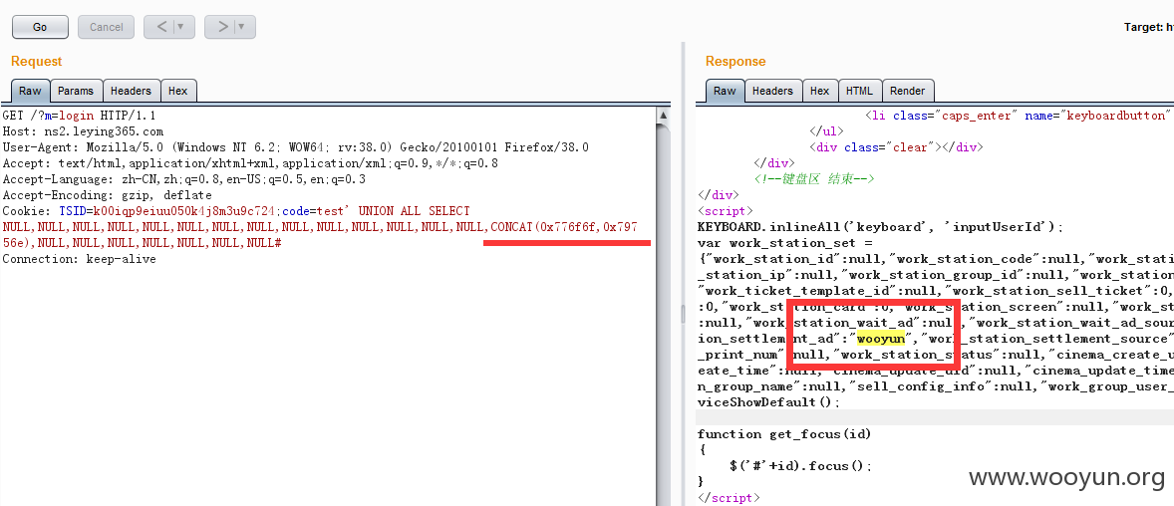
Task: Click 'var work_station_set =' line
Action: (x=785, y=242)
